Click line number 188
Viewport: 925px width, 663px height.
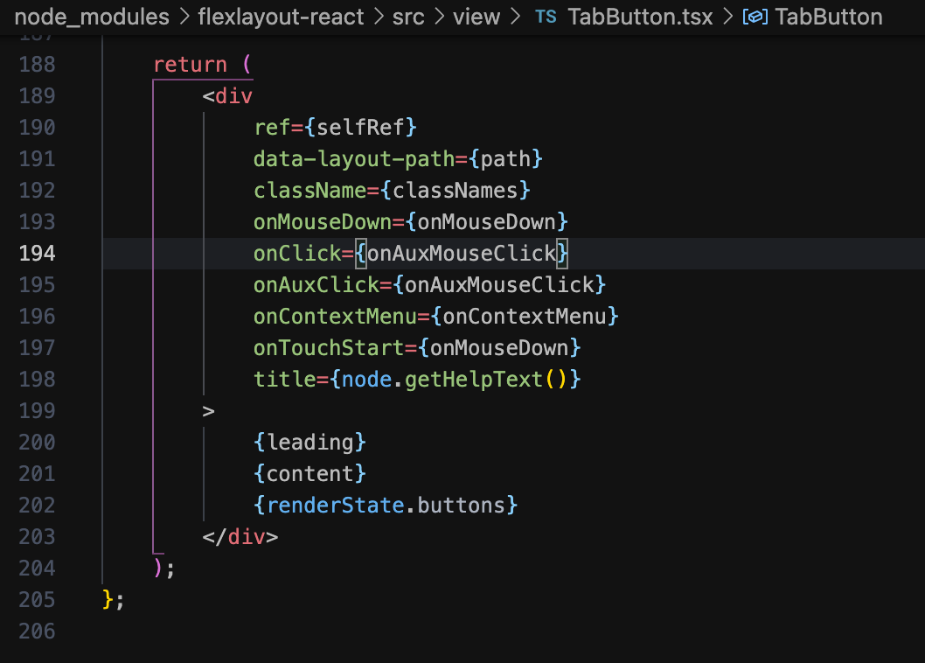pos(37,64)
